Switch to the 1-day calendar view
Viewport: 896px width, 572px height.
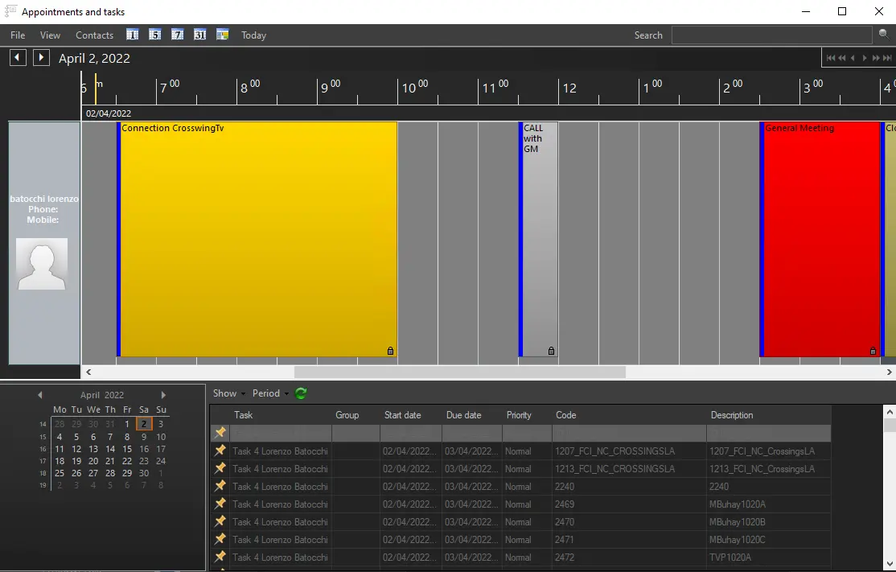pyautogui.click(x=132, y=35)
